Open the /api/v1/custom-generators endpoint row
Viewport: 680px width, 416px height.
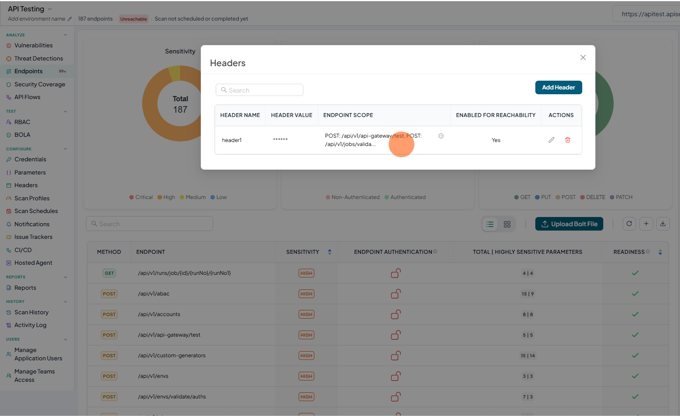378,356
